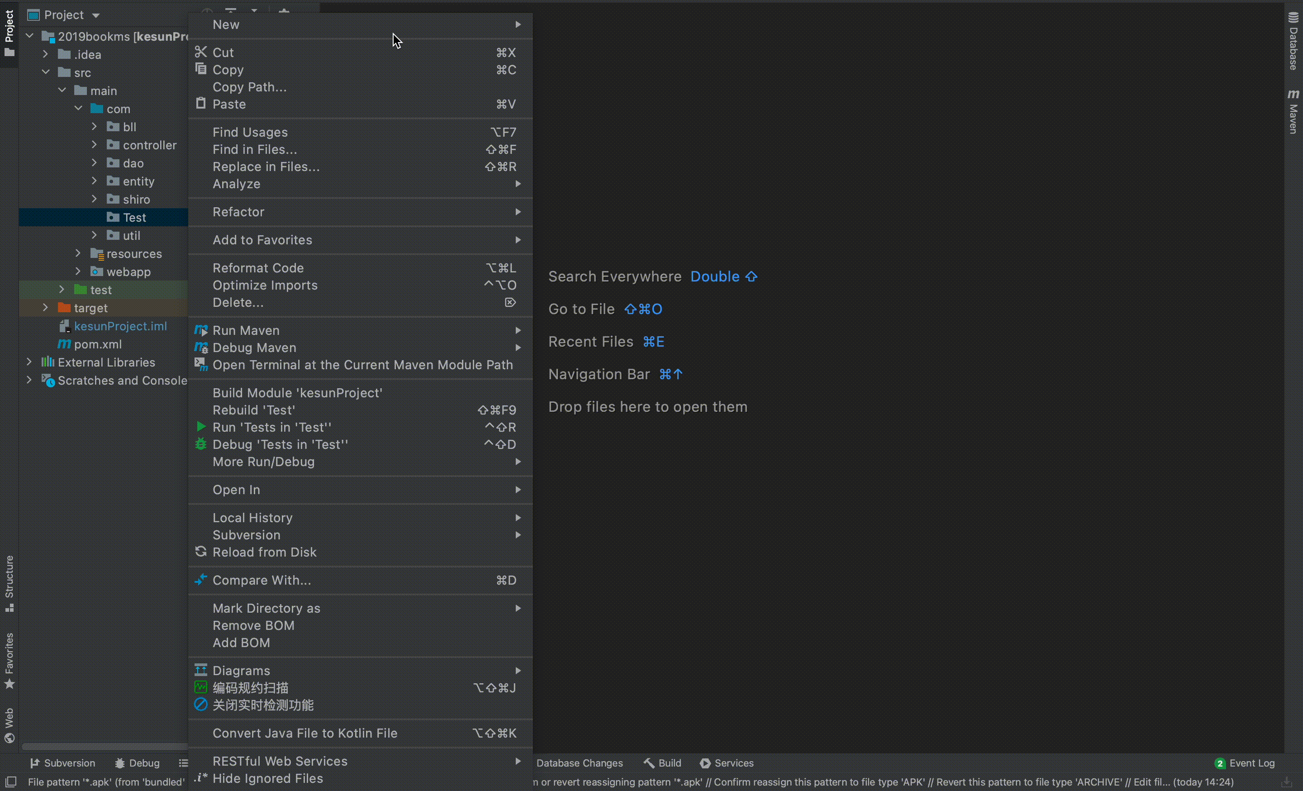This screenshot has width=1303, height=791.
Task: Open Subversion tool window tab
Action: [62, 763]
